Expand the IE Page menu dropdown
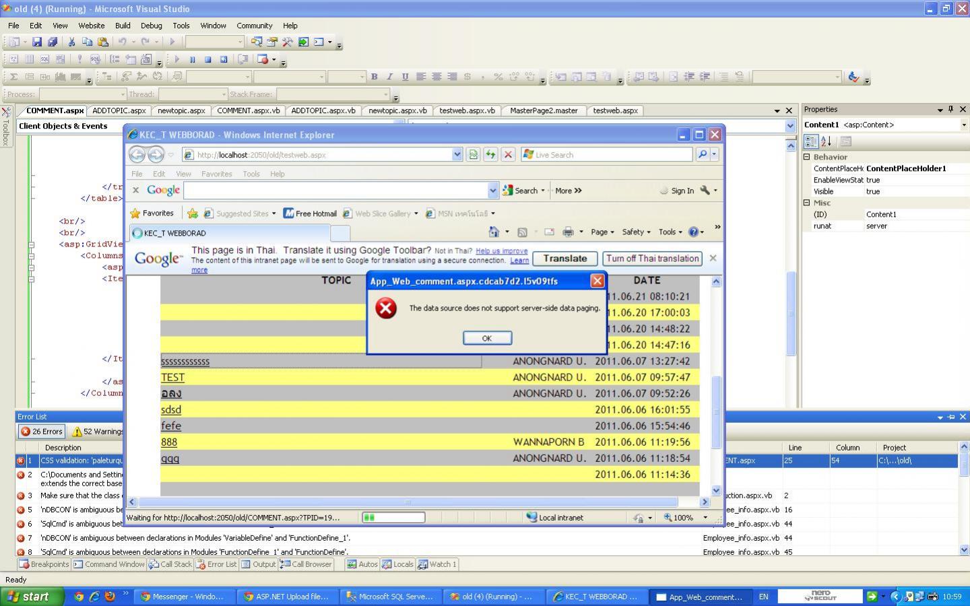 602,232
